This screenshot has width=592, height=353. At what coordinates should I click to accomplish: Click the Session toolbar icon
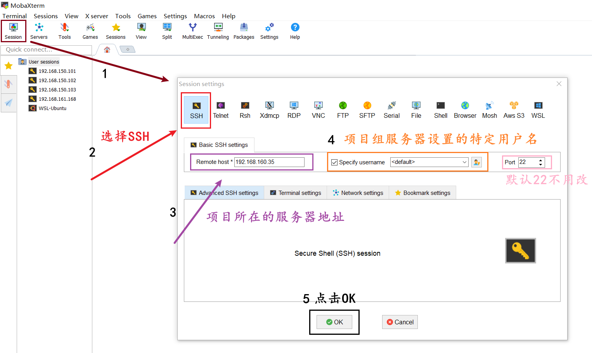coord(13,31)
